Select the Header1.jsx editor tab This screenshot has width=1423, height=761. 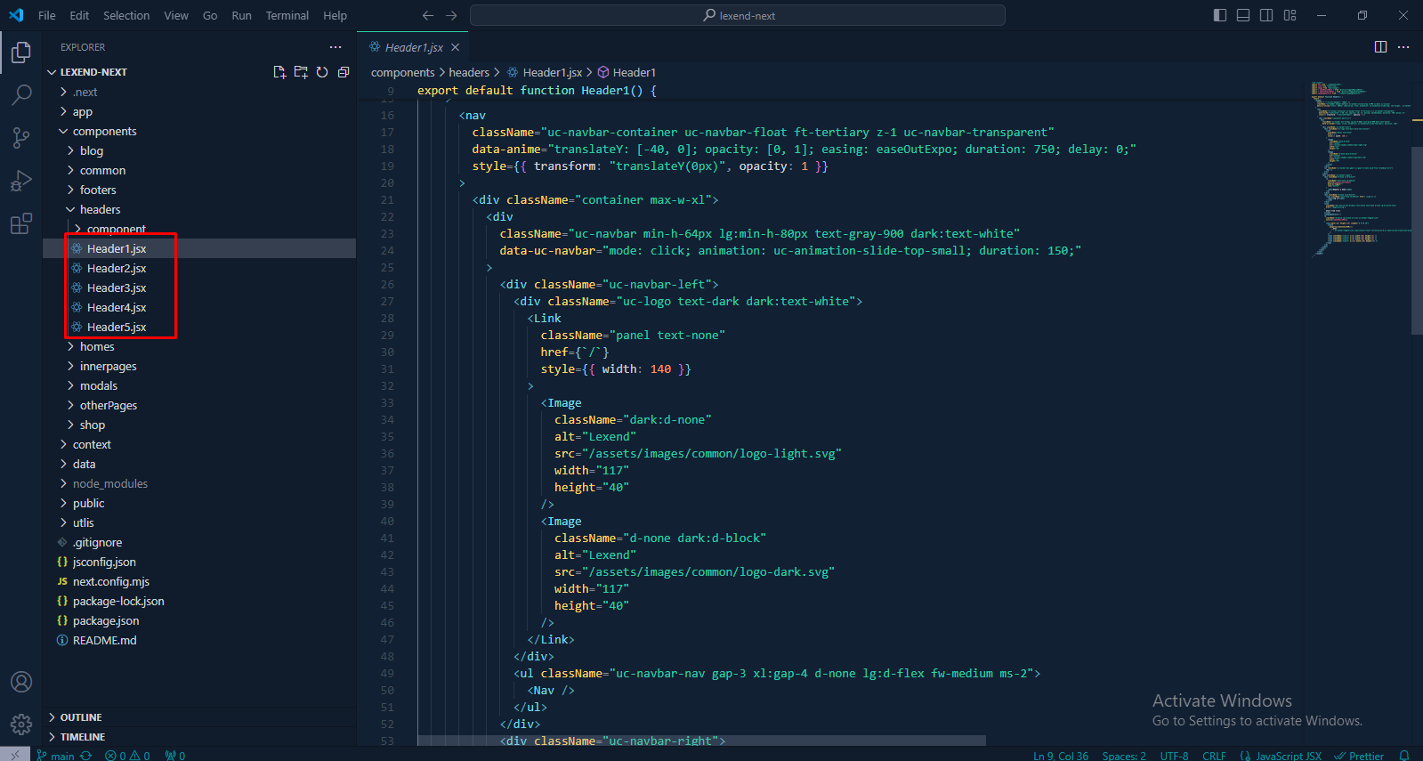pos(414,47)
